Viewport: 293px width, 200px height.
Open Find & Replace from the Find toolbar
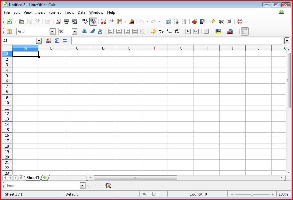(x=108, y=185)
